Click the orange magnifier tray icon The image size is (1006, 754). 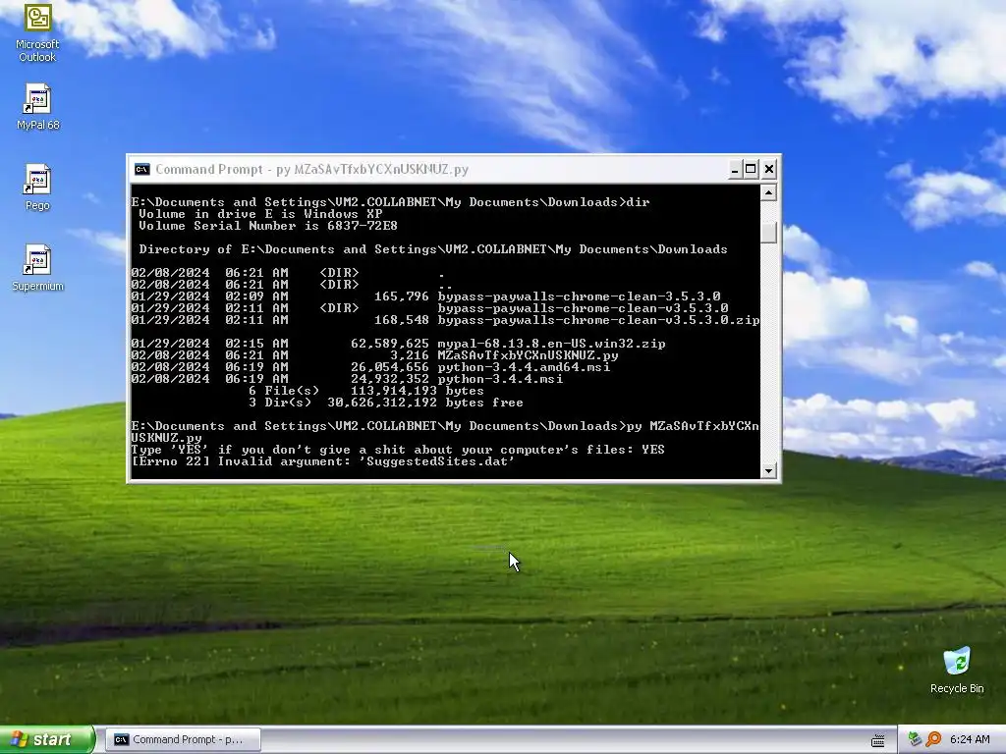pos(933,739)
